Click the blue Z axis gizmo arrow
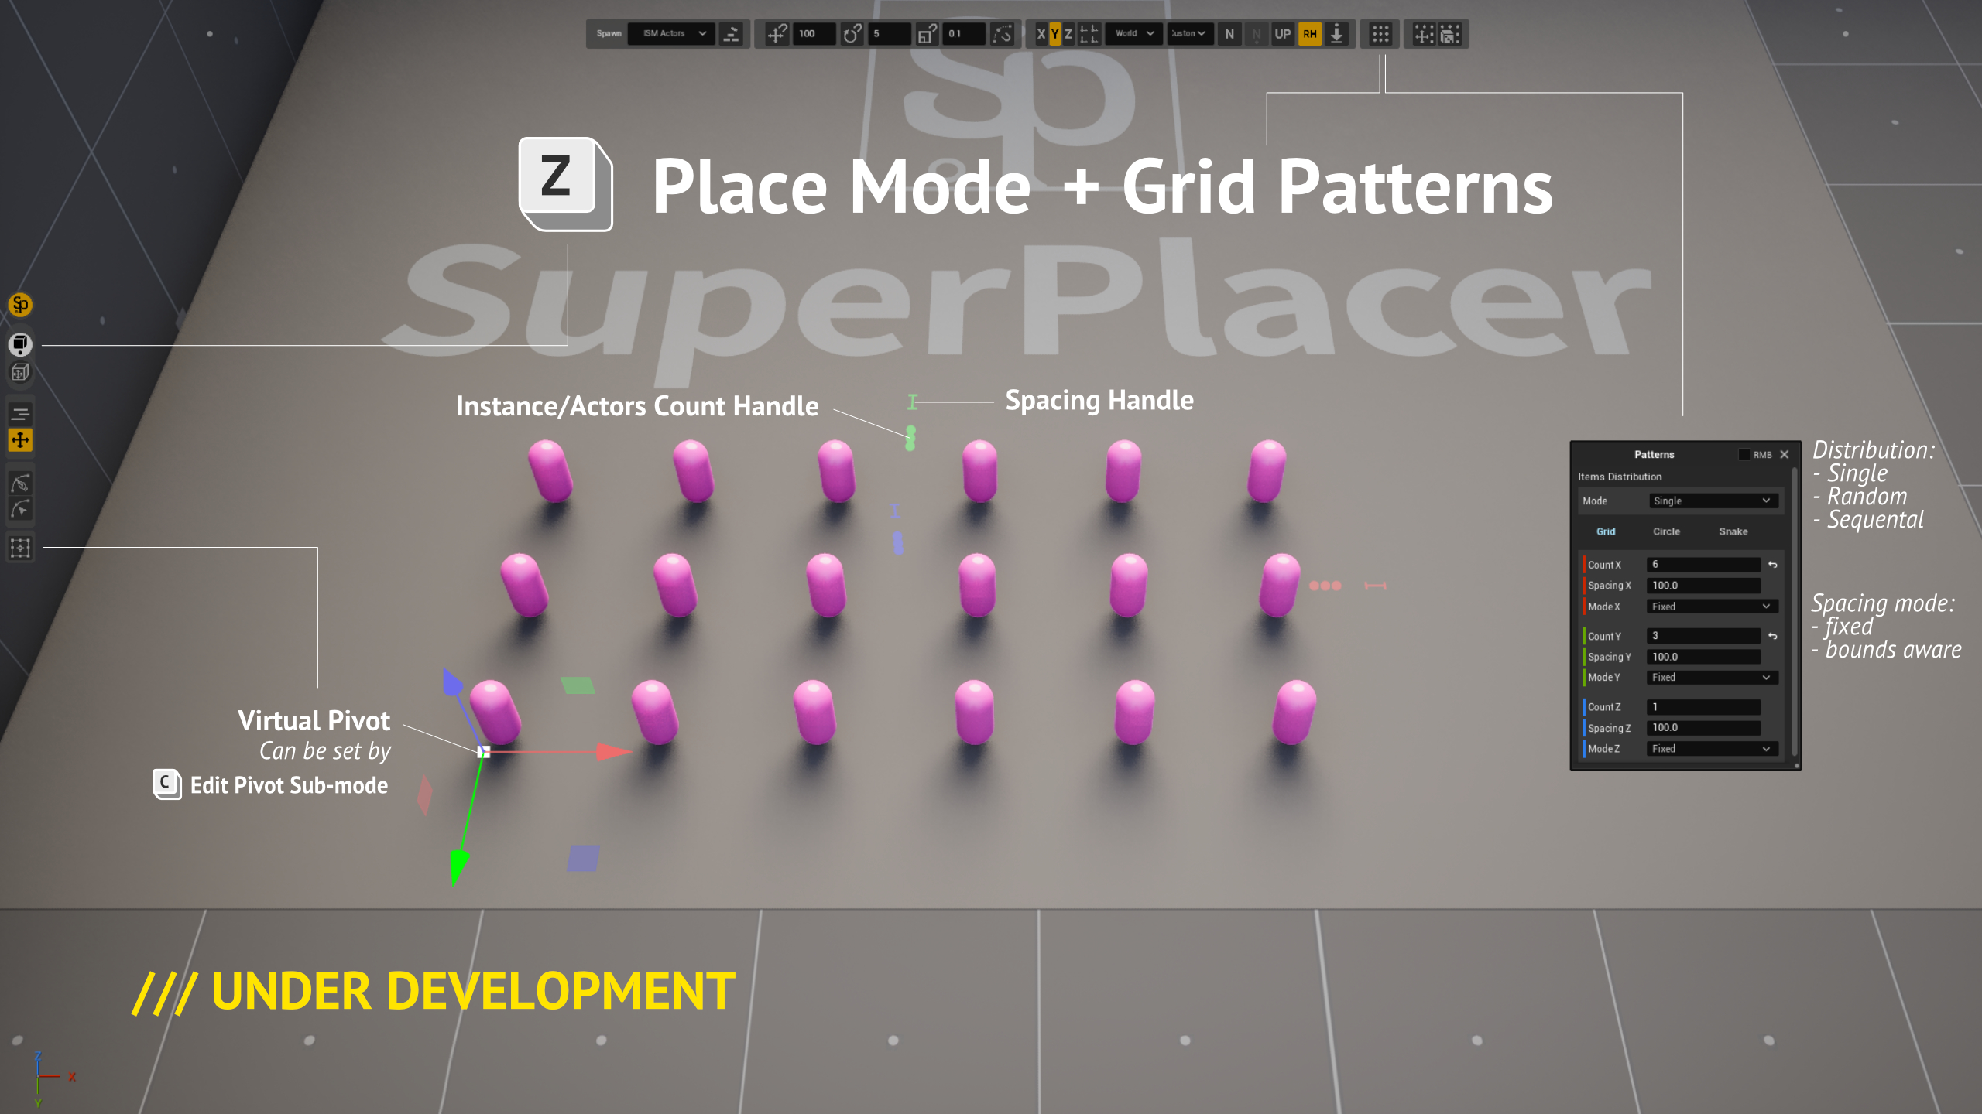The width and height of the screenshot is (1982, 1114). pyautogui.click(x=451, y=682)
